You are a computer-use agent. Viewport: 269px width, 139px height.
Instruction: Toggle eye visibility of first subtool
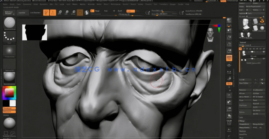pyautogui.click(x=264, y=52)
